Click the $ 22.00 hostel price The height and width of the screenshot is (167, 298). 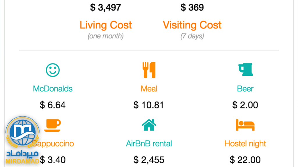pos(245,160)
